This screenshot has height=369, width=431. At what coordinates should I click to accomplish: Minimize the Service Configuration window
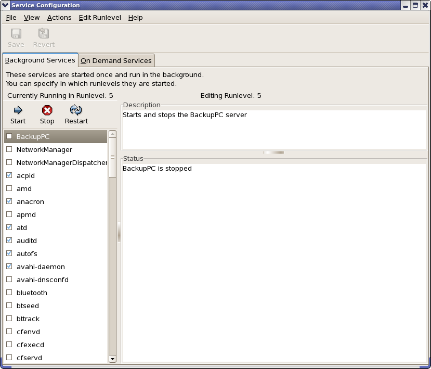[405, 5]
